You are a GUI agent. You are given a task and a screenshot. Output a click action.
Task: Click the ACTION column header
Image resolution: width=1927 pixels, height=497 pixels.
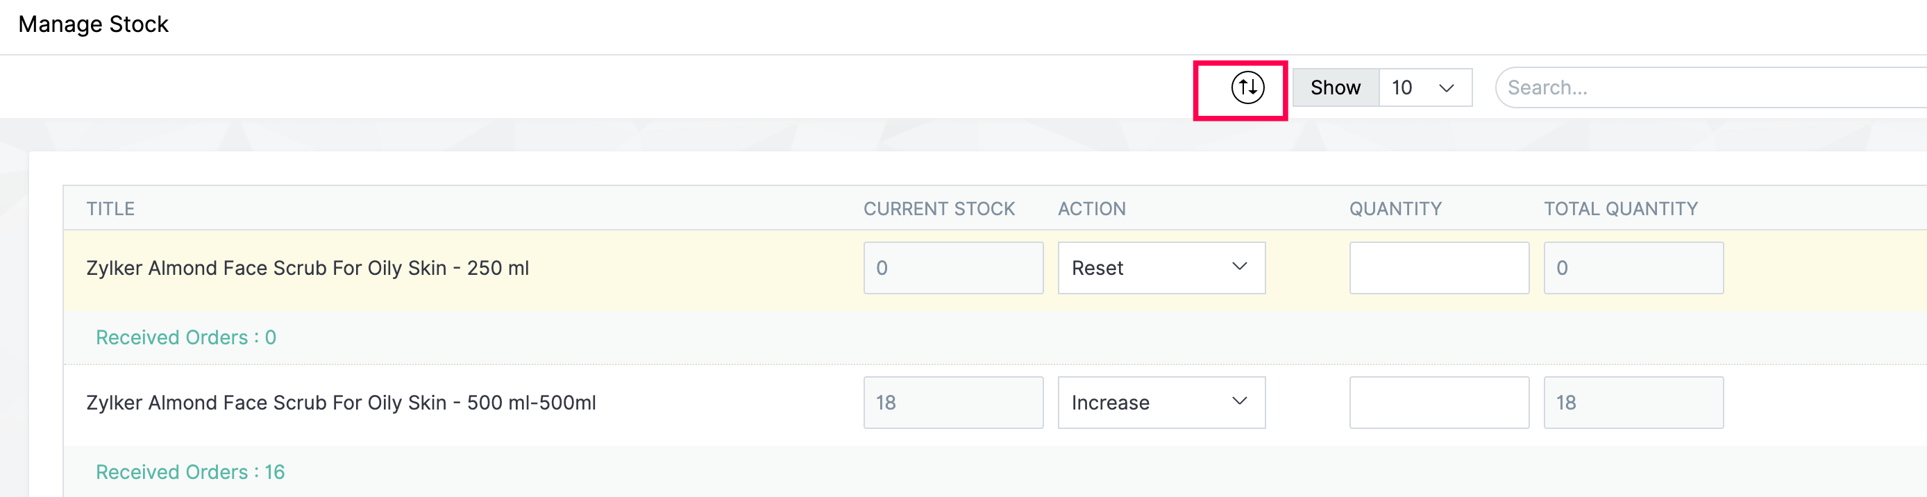click(x=1091, y=209)
